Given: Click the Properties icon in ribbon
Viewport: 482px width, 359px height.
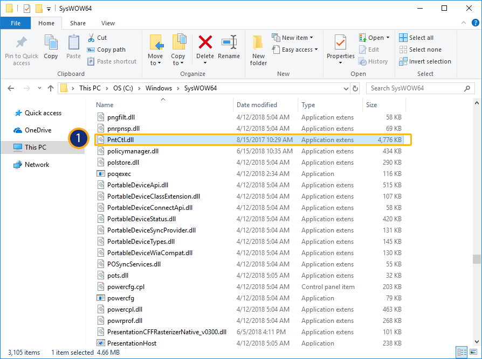Looking at the screenshot, I should (340, 43).
